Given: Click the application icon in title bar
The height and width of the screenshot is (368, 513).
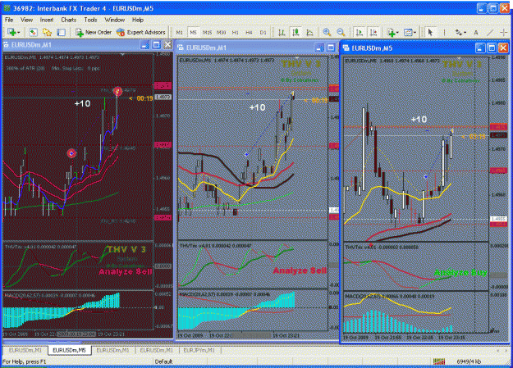Looking at the screenshot, I should point(7,8).
